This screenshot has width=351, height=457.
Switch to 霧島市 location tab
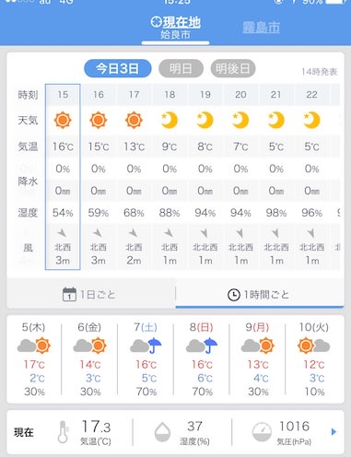pos(262,28)
